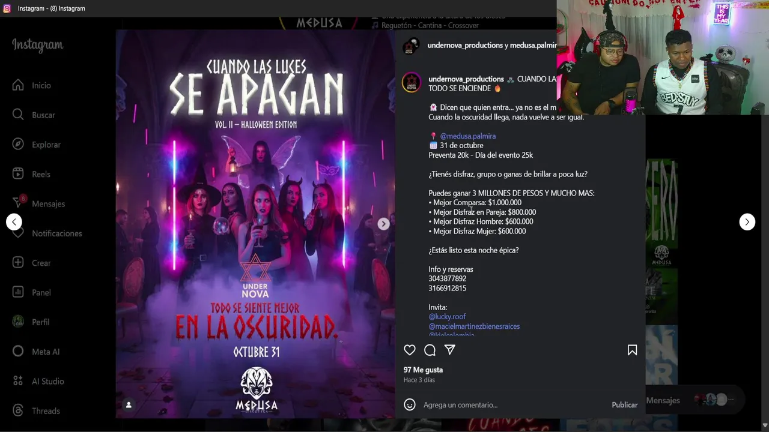Open the emoji picker smiley icon
This screenshot has width=769, height=432.
point(410,405)
